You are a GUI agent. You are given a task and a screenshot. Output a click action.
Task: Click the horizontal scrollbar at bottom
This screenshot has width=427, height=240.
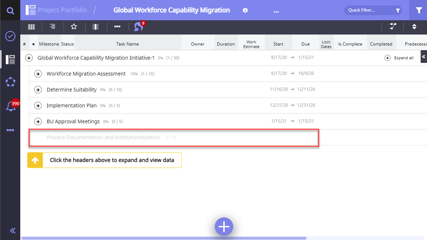164,238
